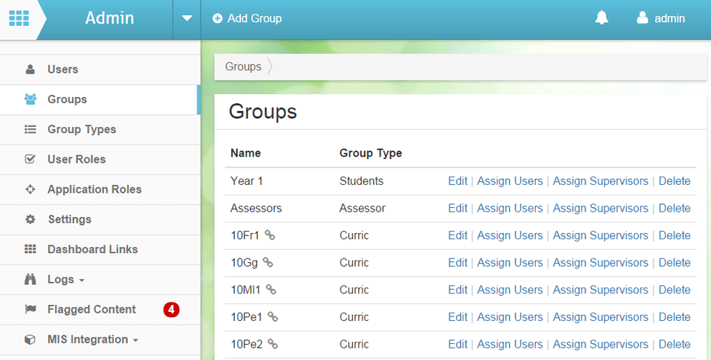
Task: Click the plus icon for Add Group
Action: click(x=217, y=18)
